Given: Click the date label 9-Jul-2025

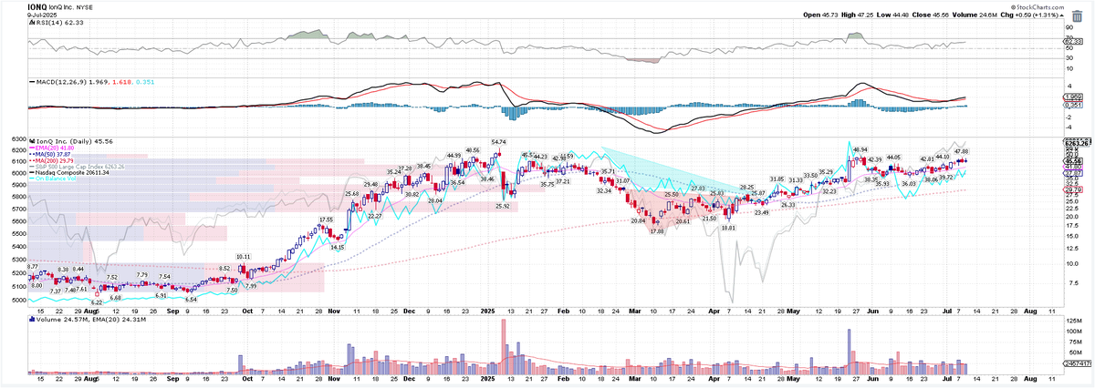Looking at the screenshot, I should pos(42,15).
